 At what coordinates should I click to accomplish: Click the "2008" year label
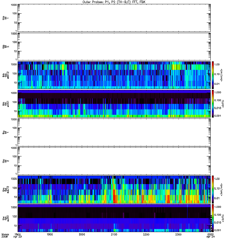4,237
